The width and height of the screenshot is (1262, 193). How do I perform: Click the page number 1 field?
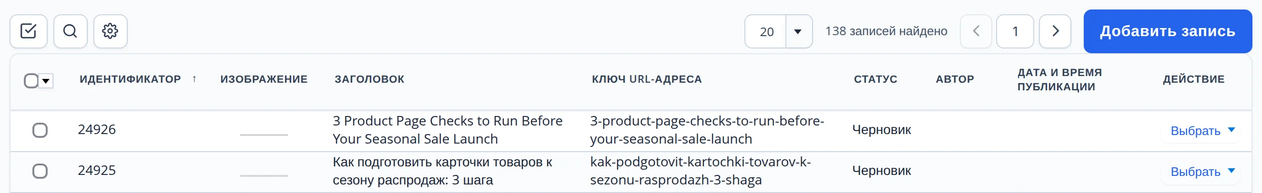[1015, 31]
